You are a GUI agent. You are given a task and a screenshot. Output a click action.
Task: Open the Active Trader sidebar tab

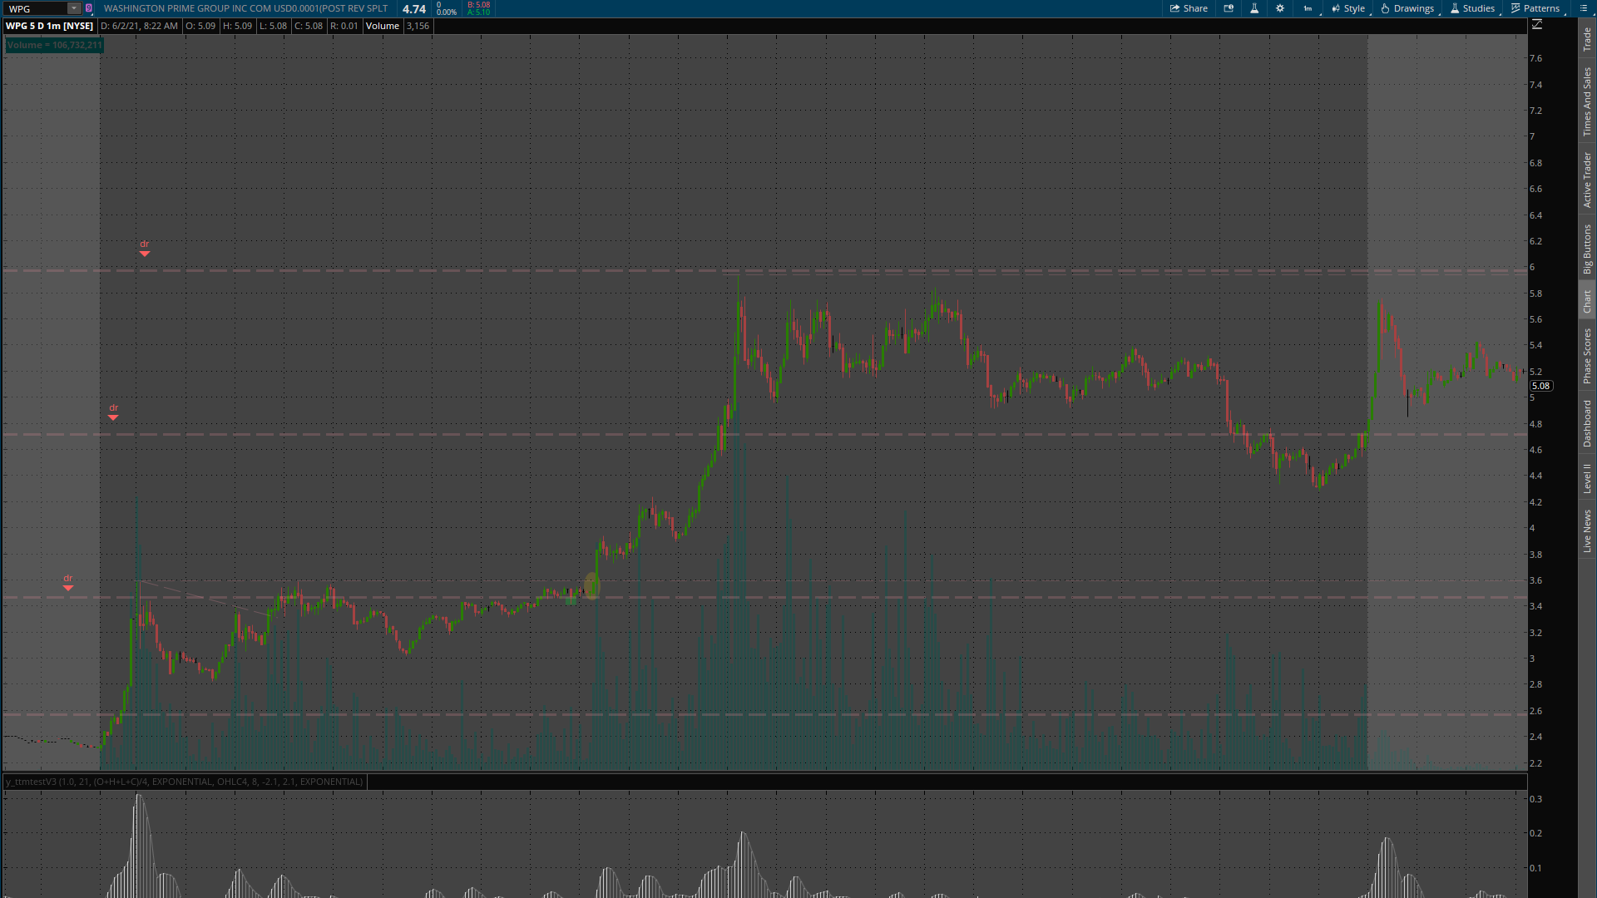tap(1587, 180)
